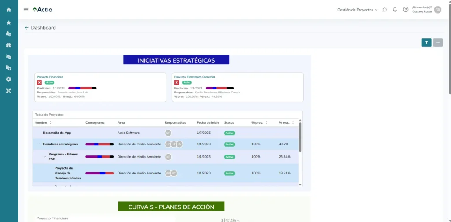Click the Gustavo Russo user avatar
This screenshot has height=222, width=451.
(437, 10)
